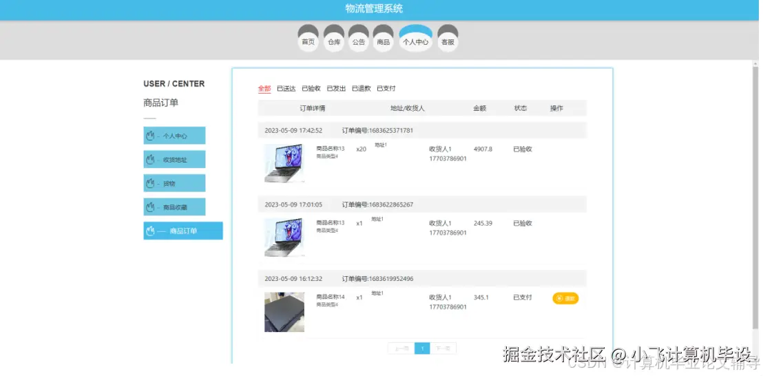The width and height of the screenshot is (763, 376).
Task: Click order number 订单编号:1683625371781
Action: pos(377,130)
